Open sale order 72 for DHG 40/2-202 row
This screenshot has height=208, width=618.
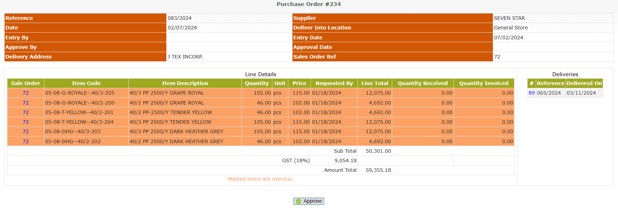coord(26,141)
